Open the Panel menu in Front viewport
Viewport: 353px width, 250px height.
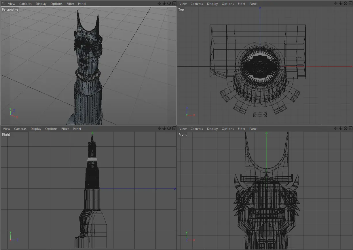coord(253,129)
